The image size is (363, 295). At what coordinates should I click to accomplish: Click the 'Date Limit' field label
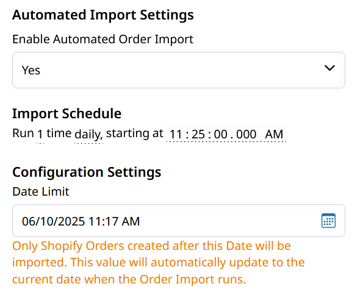point(41,191)
